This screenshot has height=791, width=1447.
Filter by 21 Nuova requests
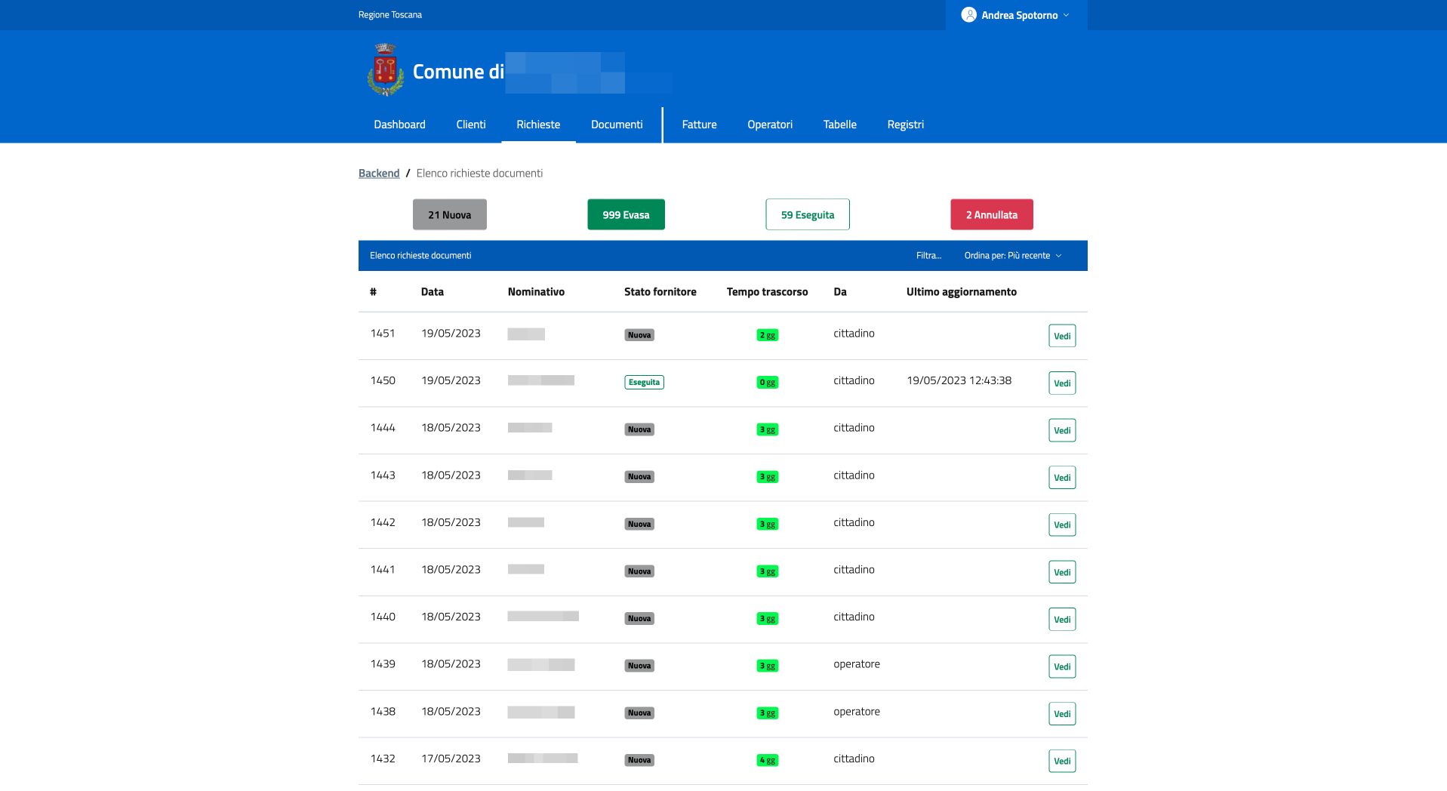click(x=450, y=214)
